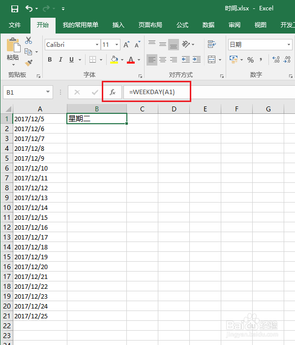Toggle Align Right

(174, 60)
